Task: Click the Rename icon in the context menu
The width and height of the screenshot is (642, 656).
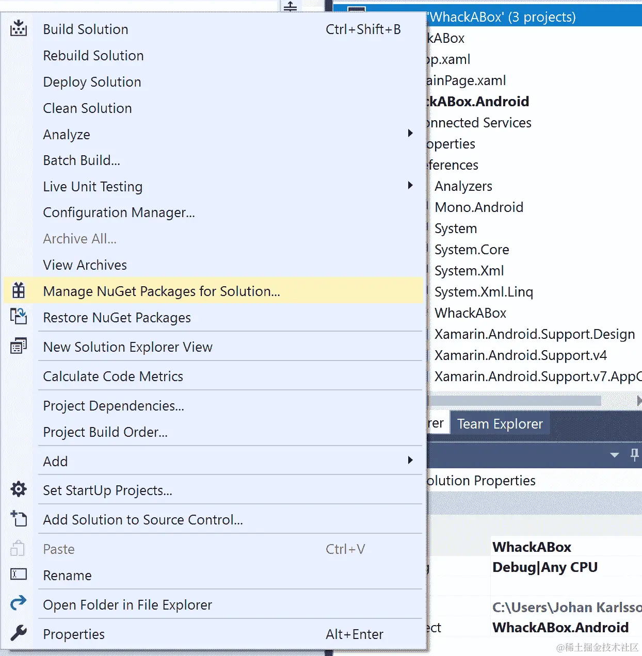Action: [x=19, y=574]
